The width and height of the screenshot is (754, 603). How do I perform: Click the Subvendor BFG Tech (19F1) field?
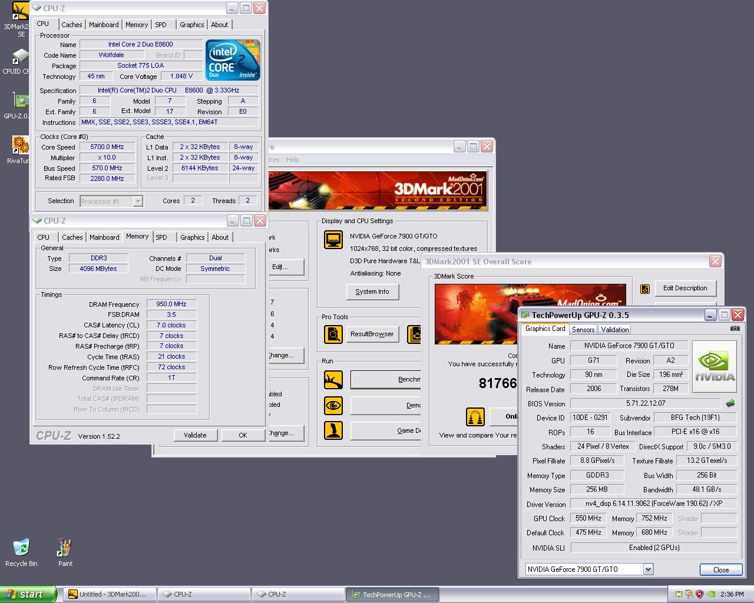695,418
